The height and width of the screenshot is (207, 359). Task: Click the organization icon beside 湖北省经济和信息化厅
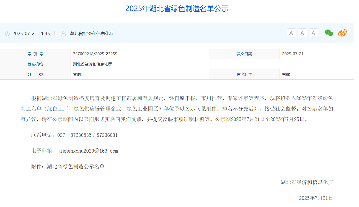tap(63, 33)
